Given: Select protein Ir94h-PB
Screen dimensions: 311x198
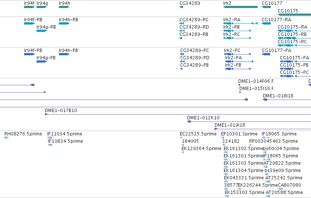Looking at the screenshot, I should [68, 51].
